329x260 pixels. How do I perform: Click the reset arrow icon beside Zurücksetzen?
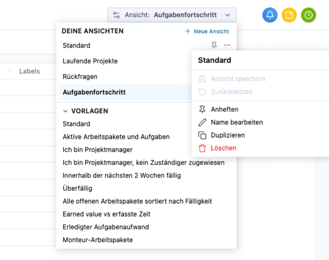[x=202, y=92]
